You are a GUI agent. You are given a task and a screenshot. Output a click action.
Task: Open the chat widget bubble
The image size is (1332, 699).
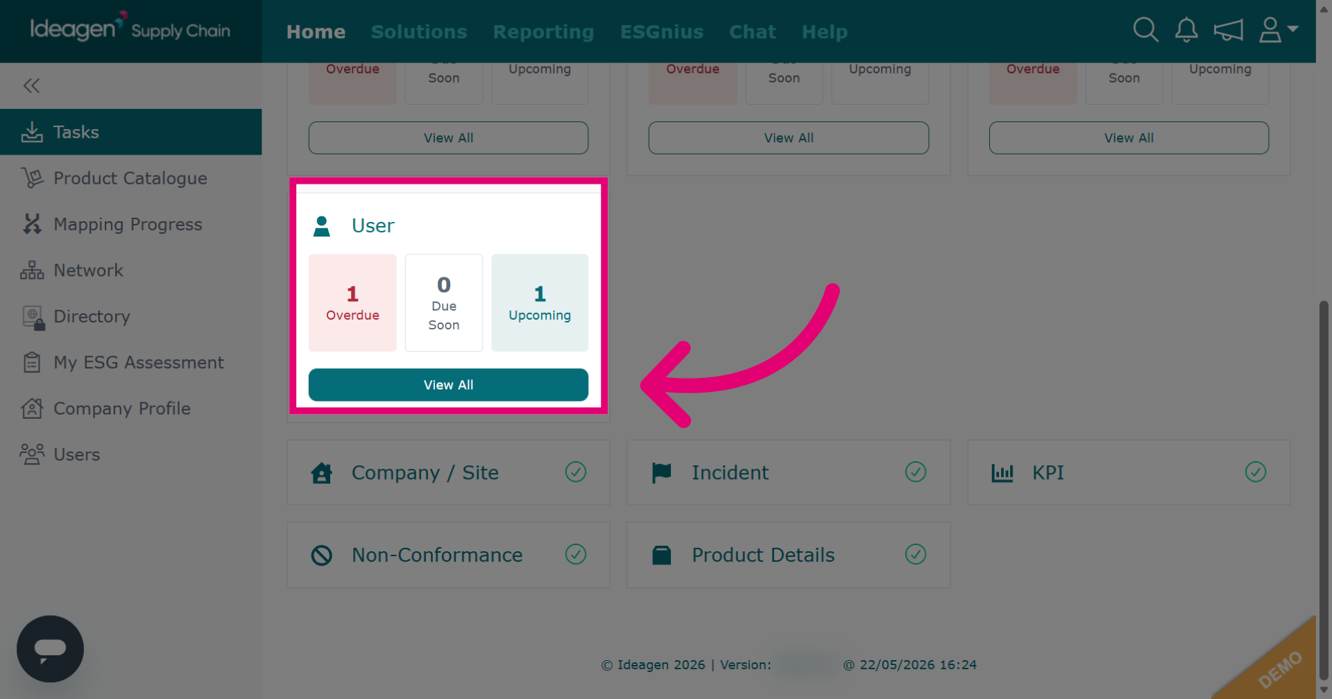pos(50,649)
